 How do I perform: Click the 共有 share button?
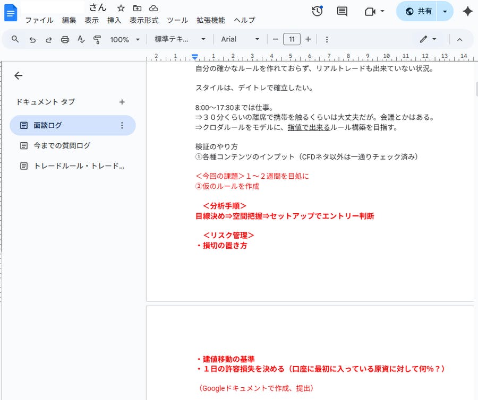point(418,11)
